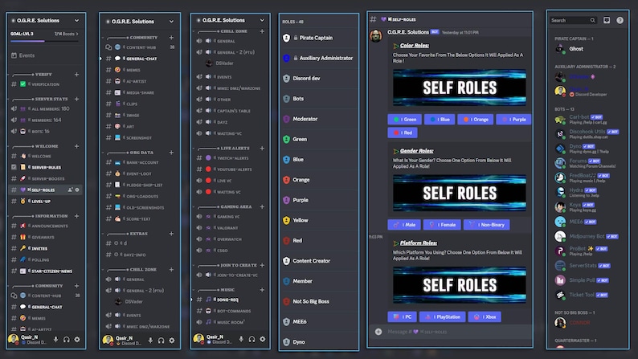The width and height of the screenshot is (638, 359).
Task: Open the help question-mark icon
Action: pos(620,20)
